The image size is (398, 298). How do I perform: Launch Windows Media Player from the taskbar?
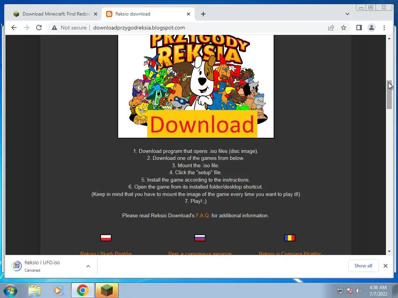click(58, 291)
